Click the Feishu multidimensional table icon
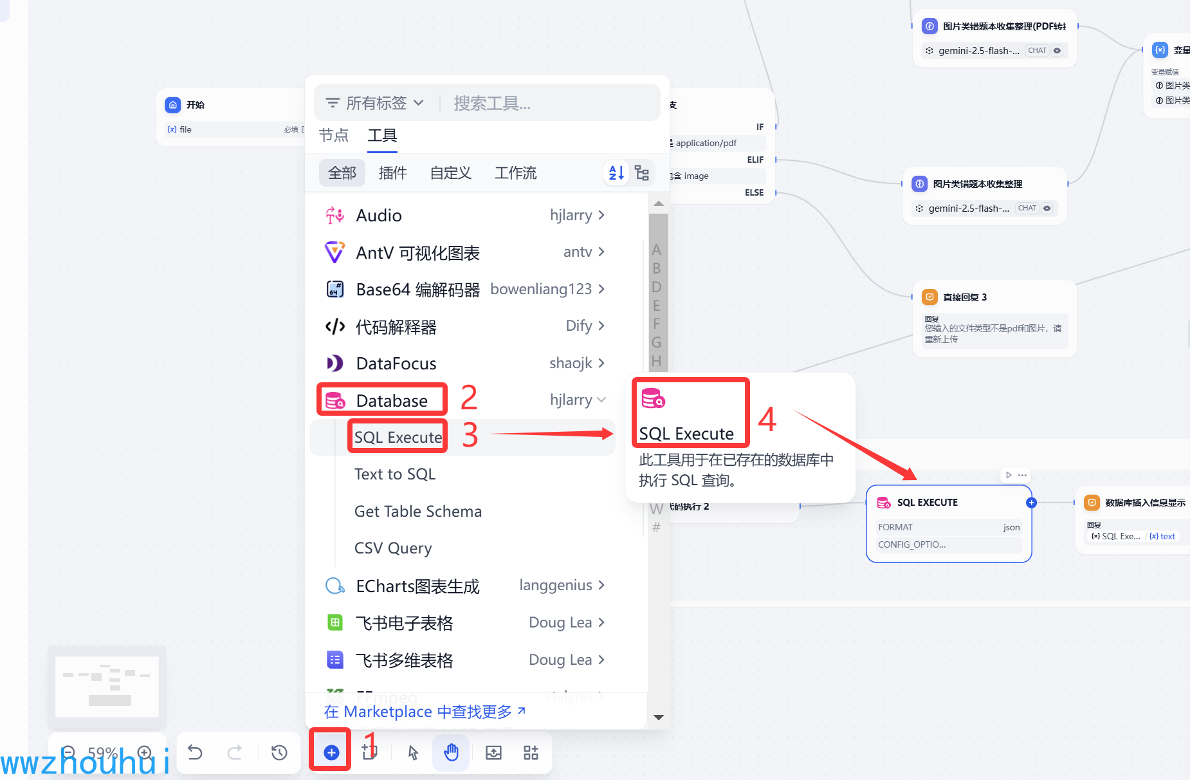Screen dimensions: 1190x780 click(x=334, y=660)
